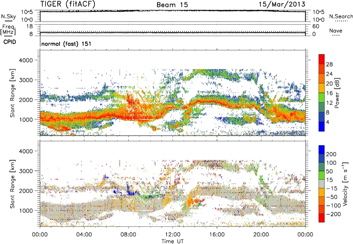Click the red high-power patch near 08:00

tap(130, 100)
